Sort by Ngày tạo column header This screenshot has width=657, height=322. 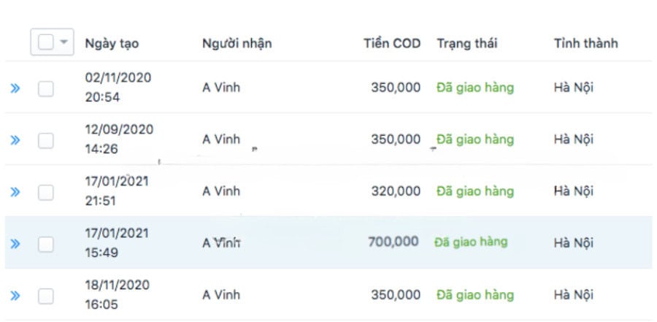(x=112, y=43)
